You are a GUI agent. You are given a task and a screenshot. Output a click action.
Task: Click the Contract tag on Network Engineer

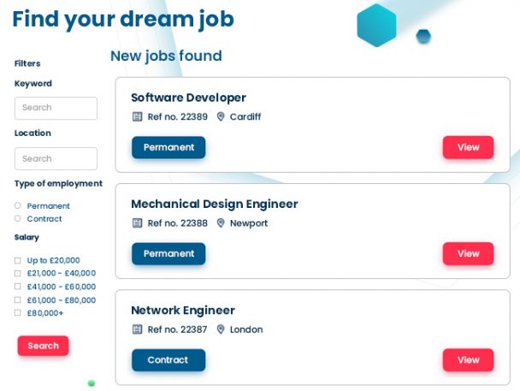pos(168,360)
